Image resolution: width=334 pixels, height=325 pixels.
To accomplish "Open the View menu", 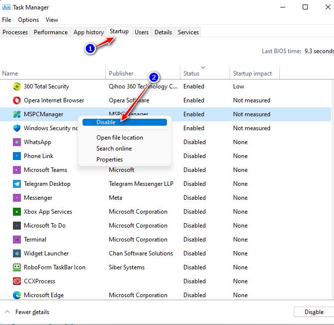I will (x=52, y=20).
